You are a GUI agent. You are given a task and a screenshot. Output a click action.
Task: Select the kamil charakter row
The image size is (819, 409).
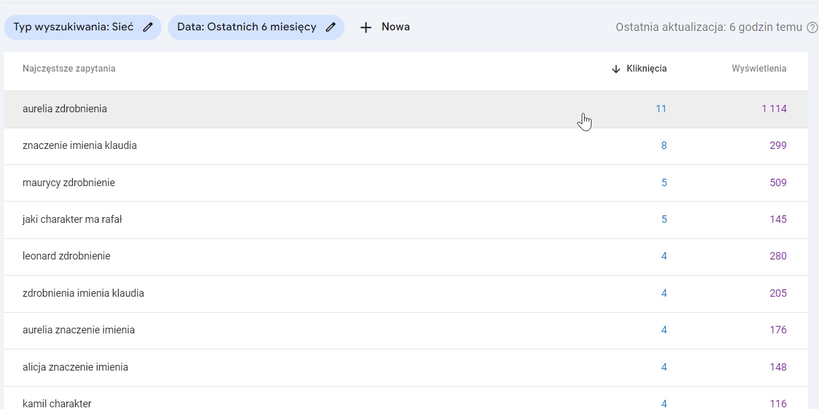click(57, 403)
